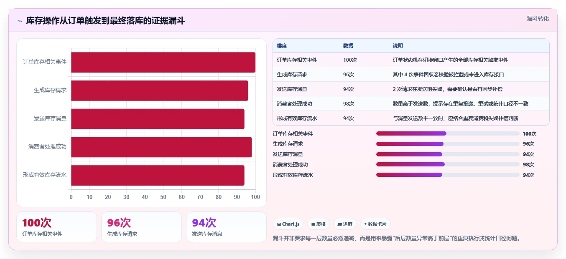Click the 消费者处理成功 chart bar
The height and width of the screenshot is (259, 566).
coord(161,147)
